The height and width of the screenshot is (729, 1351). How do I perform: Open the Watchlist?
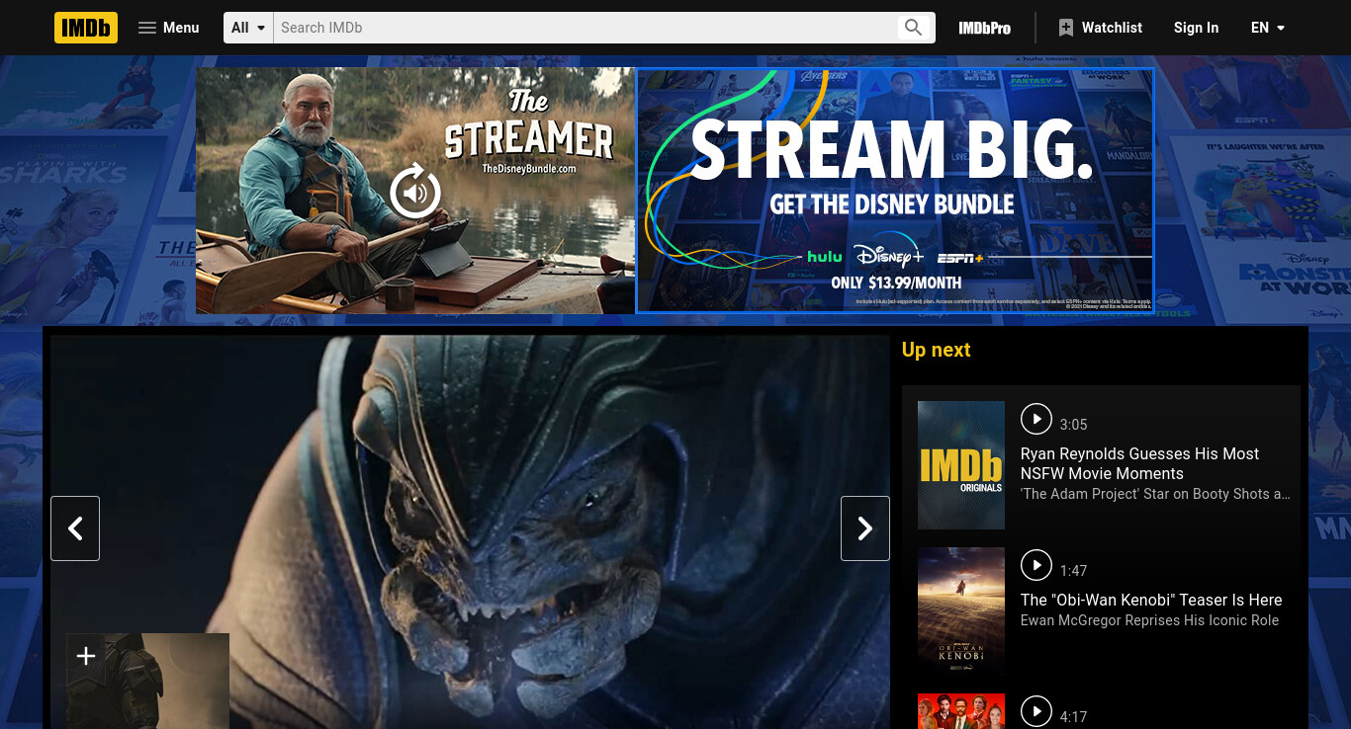click(x=1100, y=28)
